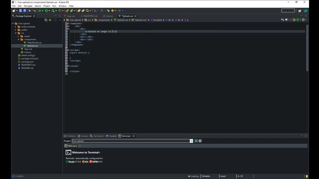This screenshot has height=179, width=319.
Task: Close the Upload.vue editor tab
Action: click(x=136, y=16)
